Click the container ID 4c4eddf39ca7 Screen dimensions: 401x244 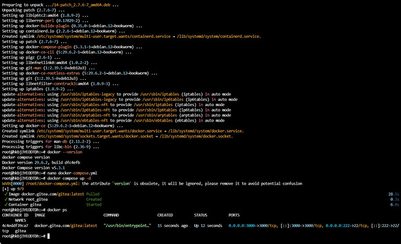(x=15, y=225)
